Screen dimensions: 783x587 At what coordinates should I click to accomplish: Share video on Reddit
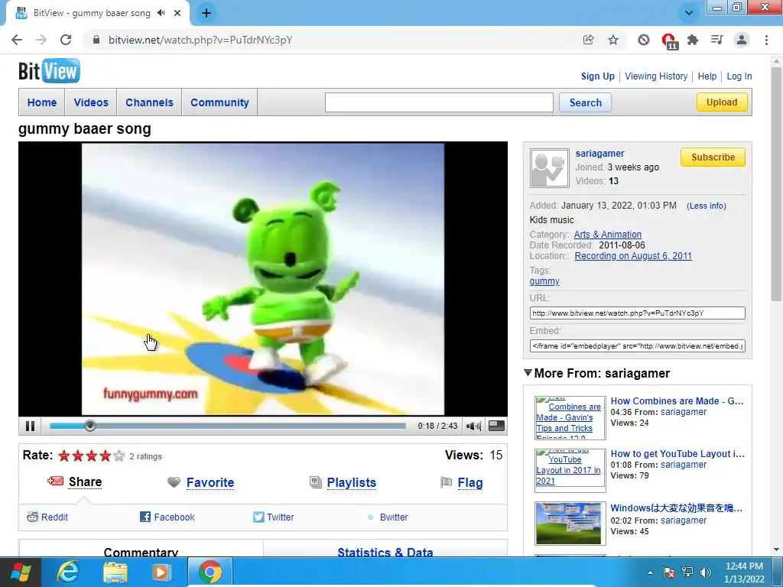coord(54,517)
